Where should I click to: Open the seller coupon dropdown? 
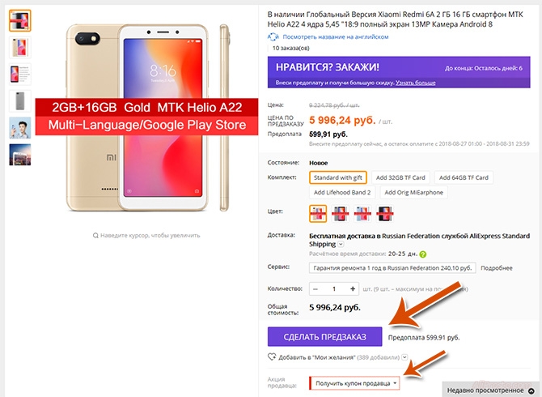tap(354, 383)
